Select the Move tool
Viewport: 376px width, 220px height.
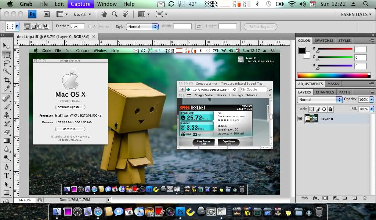coord(7,46)
